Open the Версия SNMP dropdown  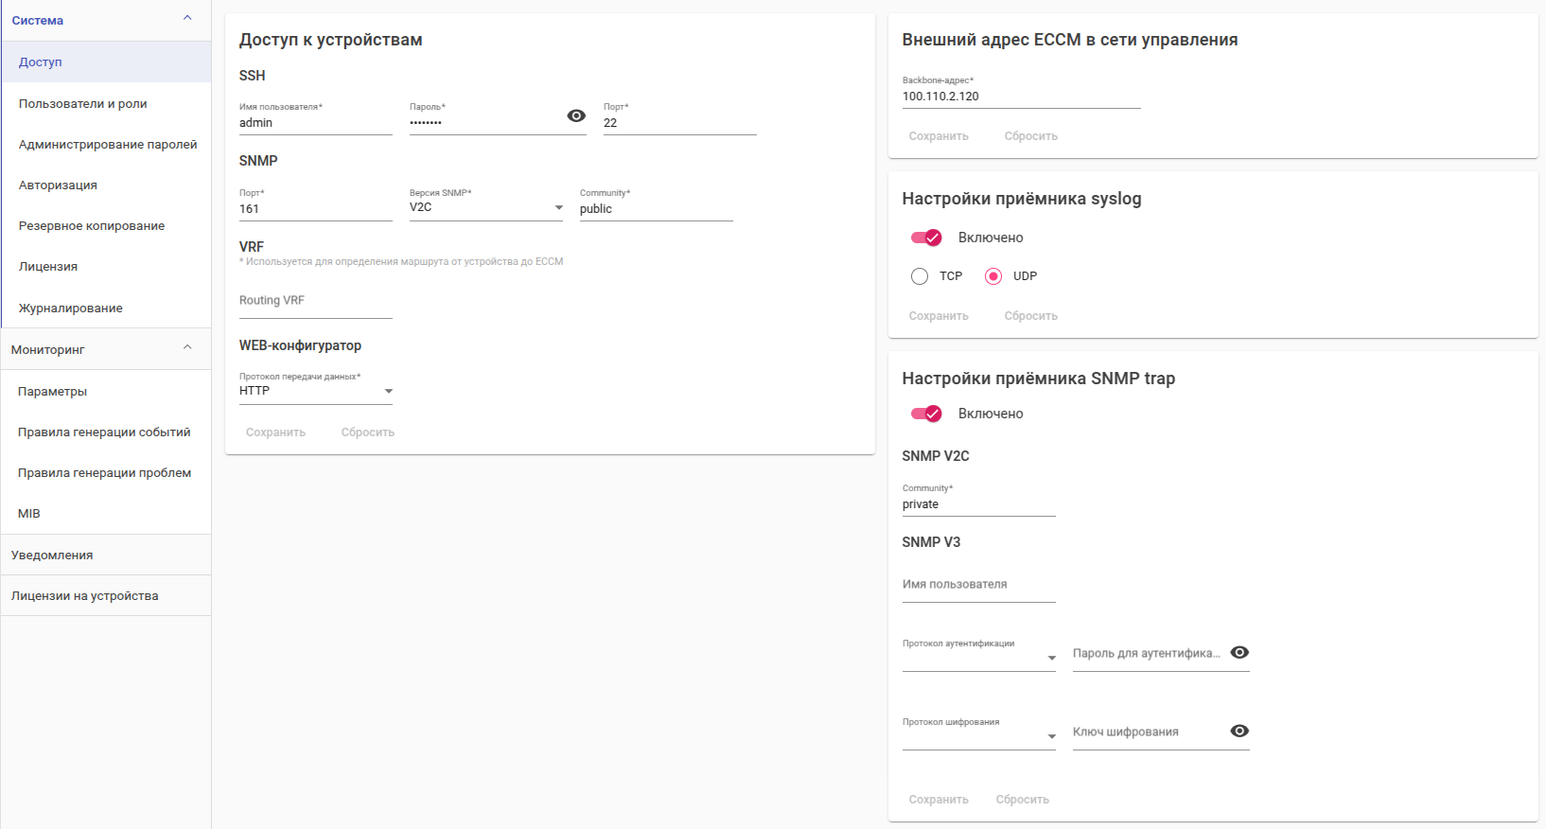point(486,207)
